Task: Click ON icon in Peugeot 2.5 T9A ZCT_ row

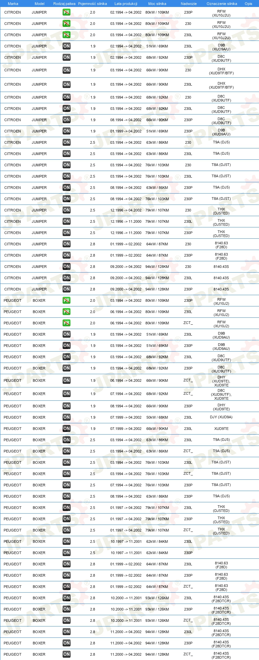Action: pos(67,451)
